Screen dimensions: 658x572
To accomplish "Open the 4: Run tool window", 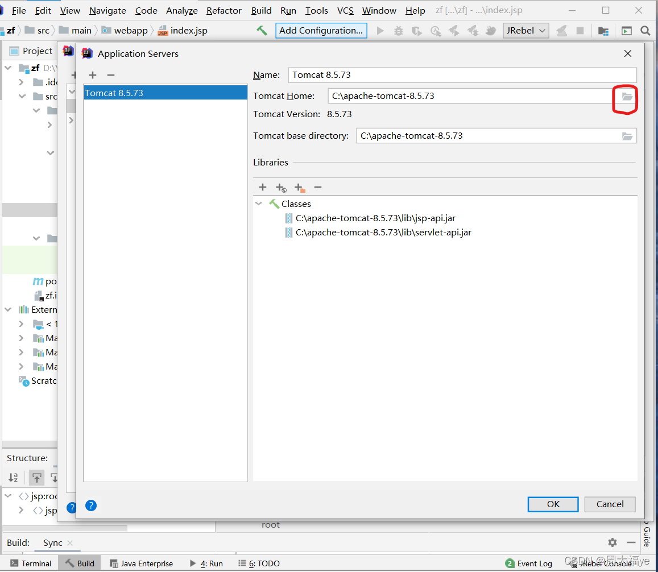I will (x=206, y=563).
